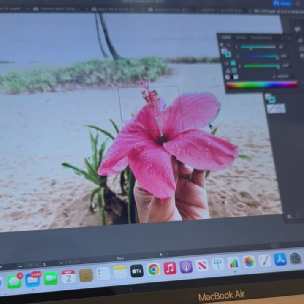Click the G channel slider showing 255
This screenshot has height=304, width=304.
coord(261,56)
